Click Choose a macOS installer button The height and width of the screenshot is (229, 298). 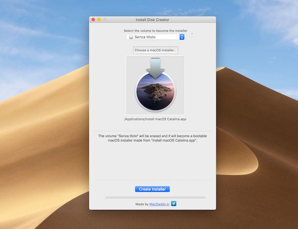[155, 50]
